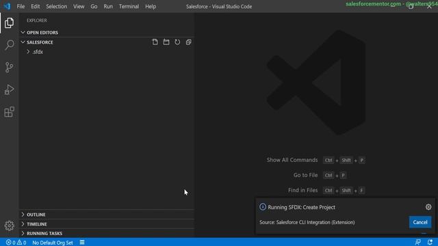
Task: Close the VS Code window
Action: 429,6
